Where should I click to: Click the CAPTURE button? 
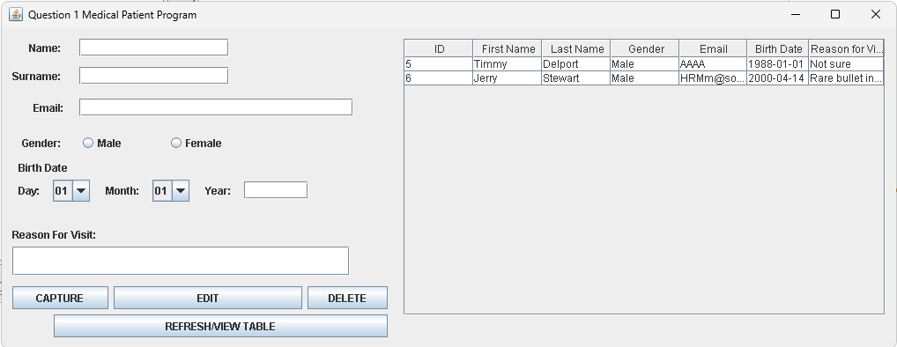(x=60, y=298)
